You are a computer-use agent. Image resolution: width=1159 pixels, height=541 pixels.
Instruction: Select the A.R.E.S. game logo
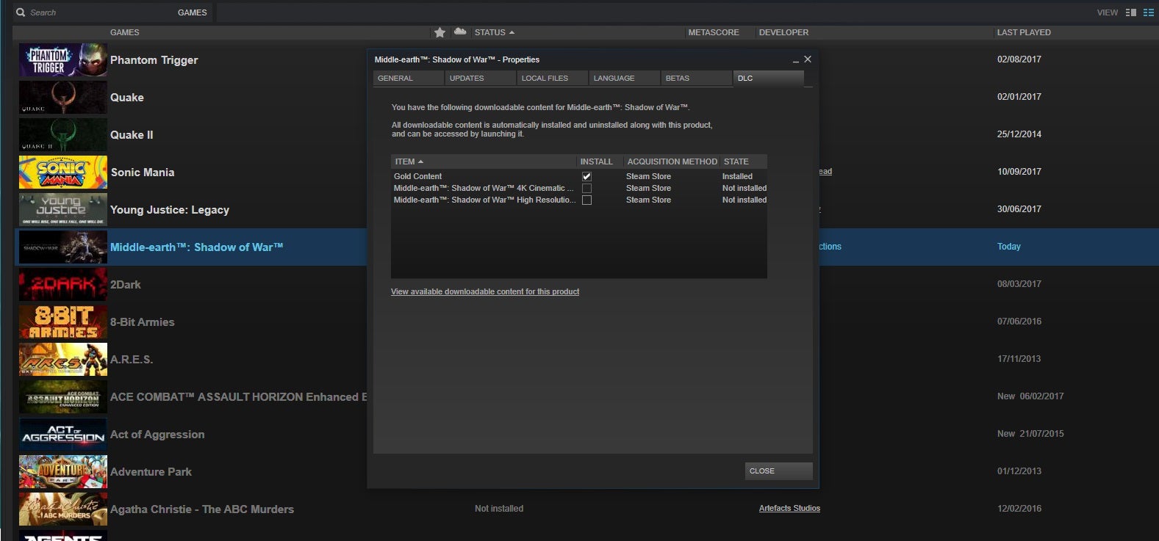coord(63,360)
